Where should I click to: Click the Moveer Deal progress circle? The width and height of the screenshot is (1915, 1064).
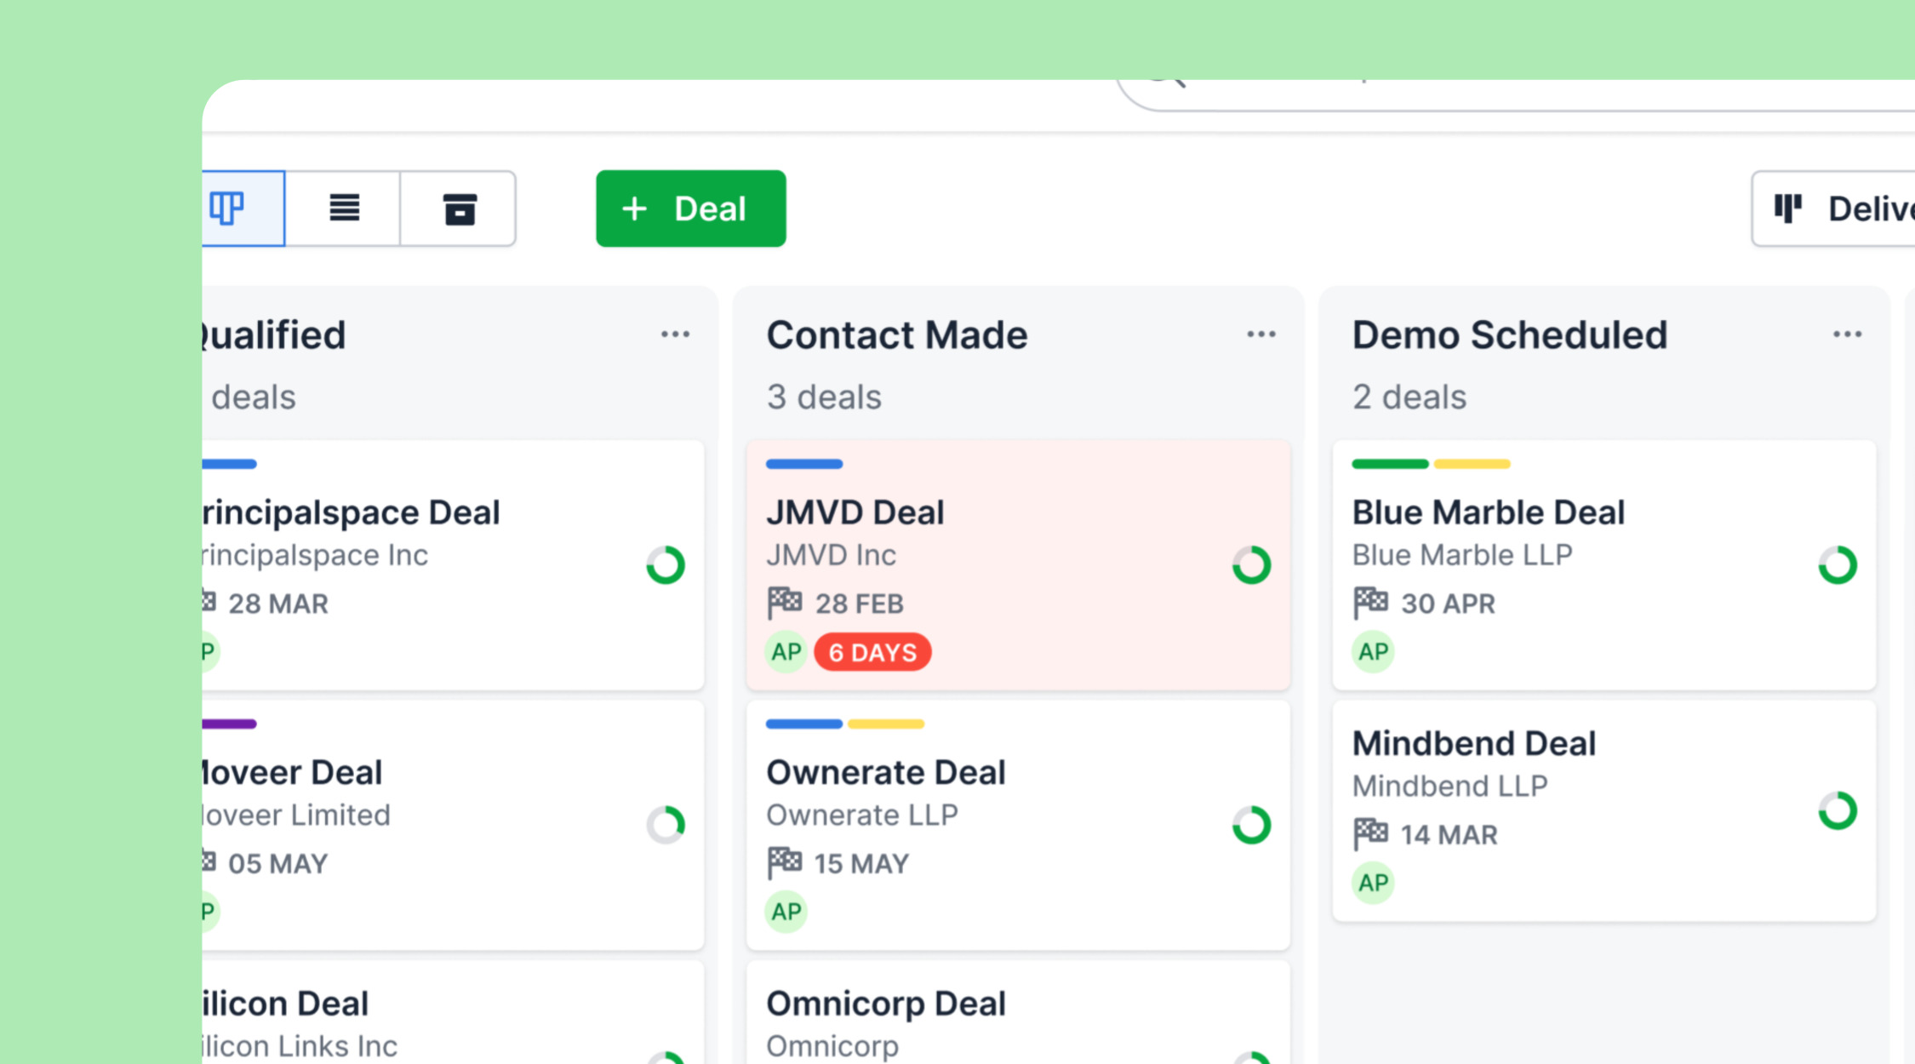(666, 825)
